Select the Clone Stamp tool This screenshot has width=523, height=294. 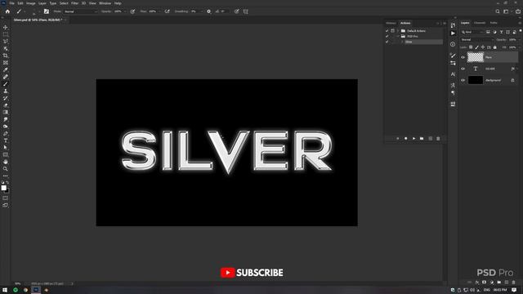6,91
